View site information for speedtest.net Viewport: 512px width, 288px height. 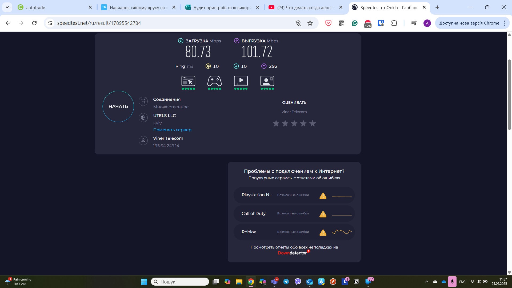(50, 23)
